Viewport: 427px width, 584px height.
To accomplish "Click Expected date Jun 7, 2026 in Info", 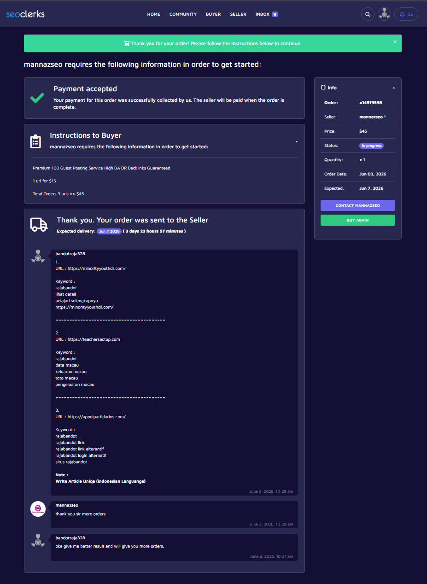I will coord(371,188).
